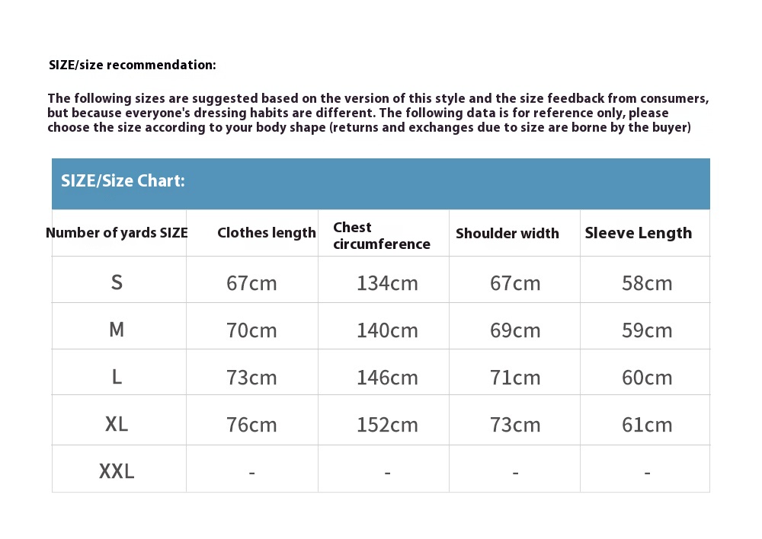Viewport: 762px width, 539px height.
Task: Click the 146cm chest value for L
Action: click(387, 378)
